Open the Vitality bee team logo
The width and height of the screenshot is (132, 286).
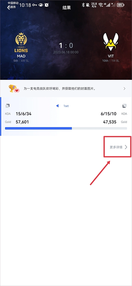pos(110,42)
